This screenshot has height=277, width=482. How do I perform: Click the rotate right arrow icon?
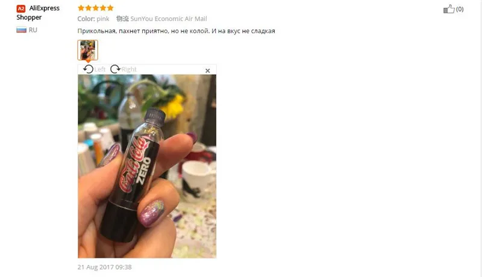(115, 69)
